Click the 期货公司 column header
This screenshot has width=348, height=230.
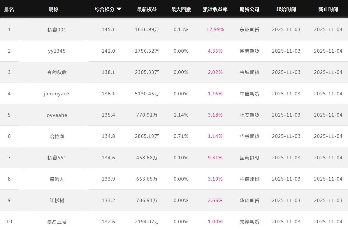click(x=249, y=9)
